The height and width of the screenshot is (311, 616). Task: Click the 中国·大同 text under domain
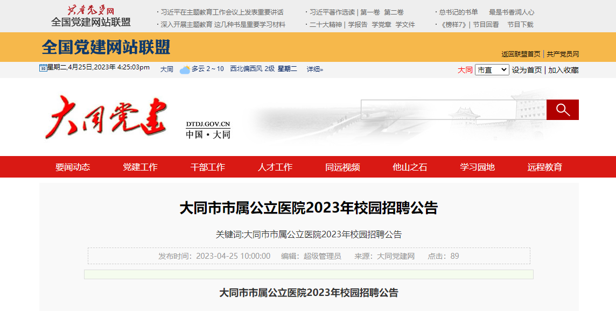coord(208,135)
